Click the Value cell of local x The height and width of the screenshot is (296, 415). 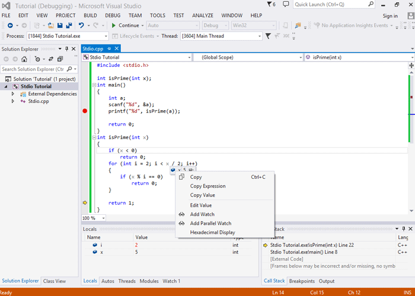(183, 252)
